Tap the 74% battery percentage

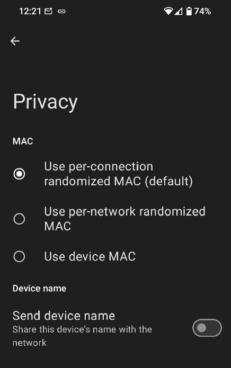tap(202, 11)
